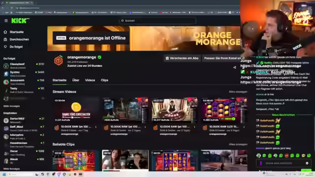The width and height of the screenshot is (315, 177).
Task: Open the third popular slot clip thumbnail
Action: click(x=175, y=160)
